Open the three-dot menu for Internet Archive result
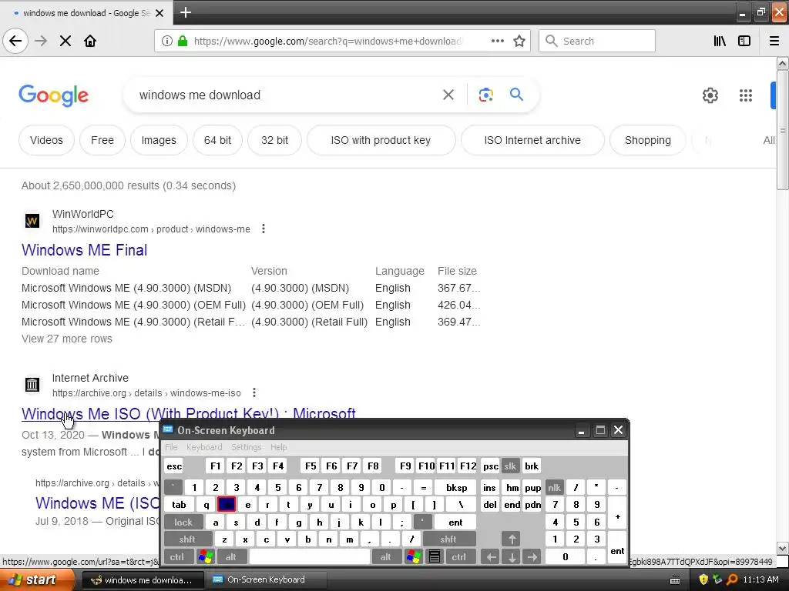The height and width of the screenshot is (591, 789). pyautogui.click(x=254, y=392)
